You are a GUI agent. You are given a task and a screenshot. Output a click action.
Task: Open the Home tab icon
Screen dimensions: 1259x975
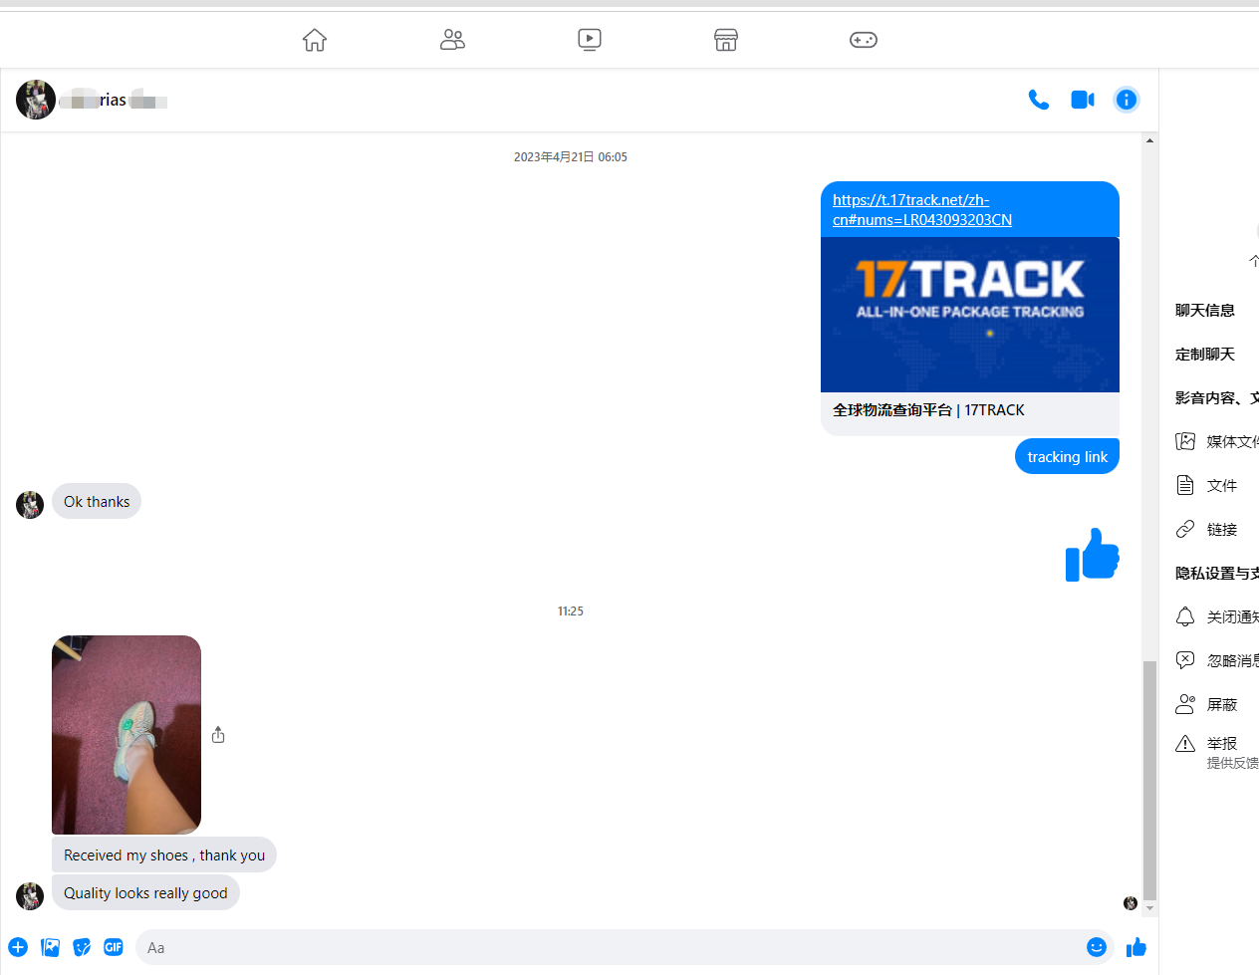(315, 40)
